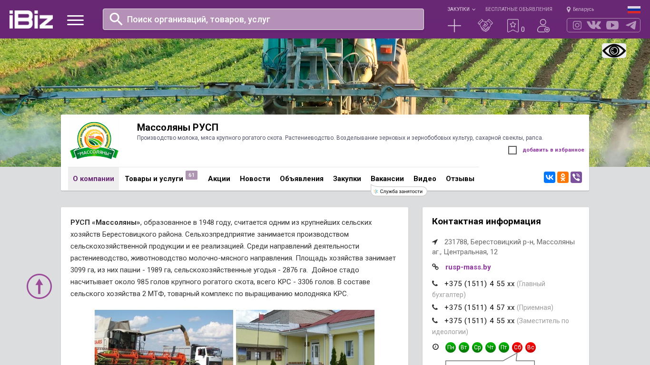Open the Объявления tab

click(x=302, y=179)
